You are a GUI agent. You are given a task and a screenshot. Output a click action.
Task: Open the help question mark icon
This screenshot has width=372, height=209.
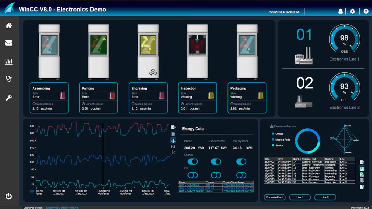click(366, 11)
